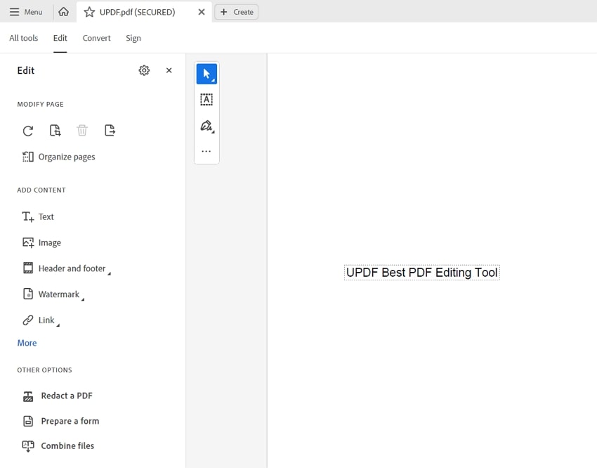Open the hamburger Menu
The height and width of the screenshot is (468, 597).
pyautogui.click(x=26, y=12)
